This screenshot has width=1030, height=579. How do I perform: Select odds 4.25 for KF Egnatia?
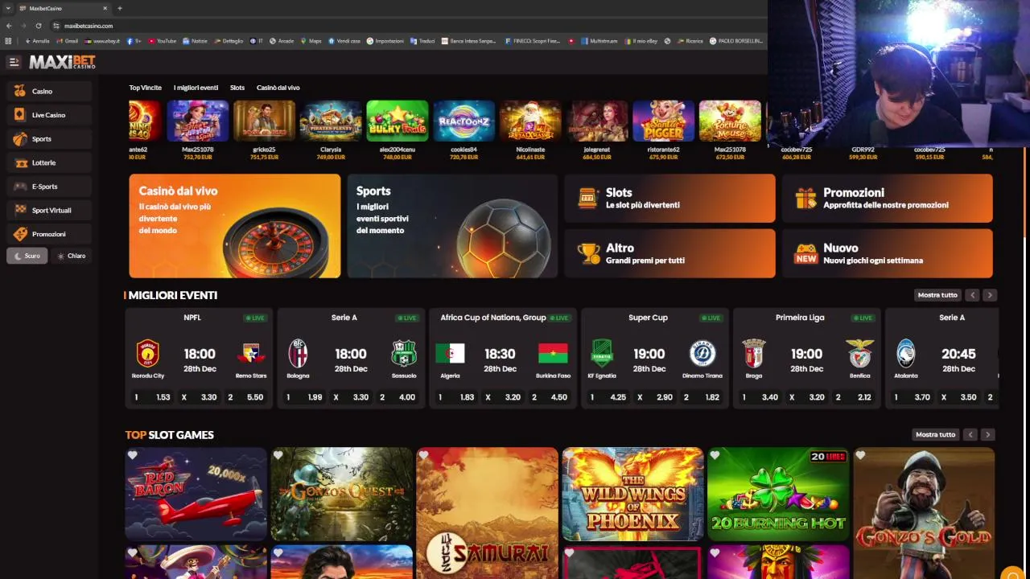609,397
